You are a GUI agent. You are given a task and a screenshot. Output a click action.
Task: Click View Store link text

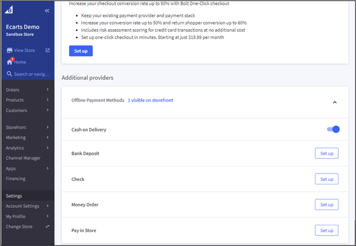[24, 51]
